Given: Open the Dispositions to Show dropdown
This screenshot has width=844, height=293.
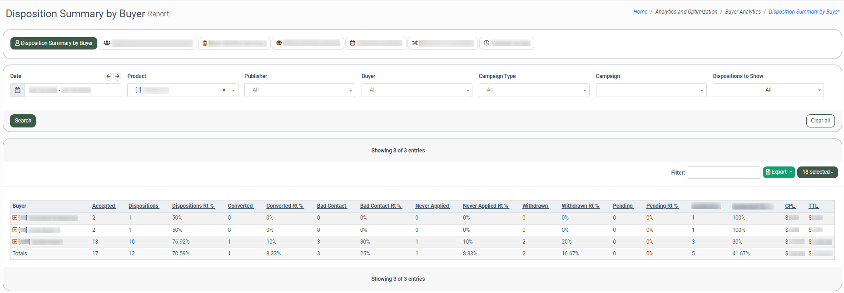Looking at the screenshot, I should (x=768, y=90).
